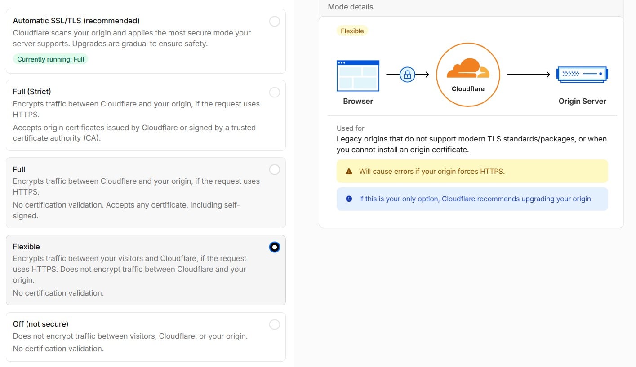Select the Automatic SSL/TLS radio button
Screen dimensions: 636x367
click(274, 21)
